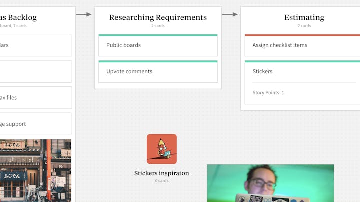
Task: Click the '7 cards' backlog count text
Action: click(x=20, y=26)
